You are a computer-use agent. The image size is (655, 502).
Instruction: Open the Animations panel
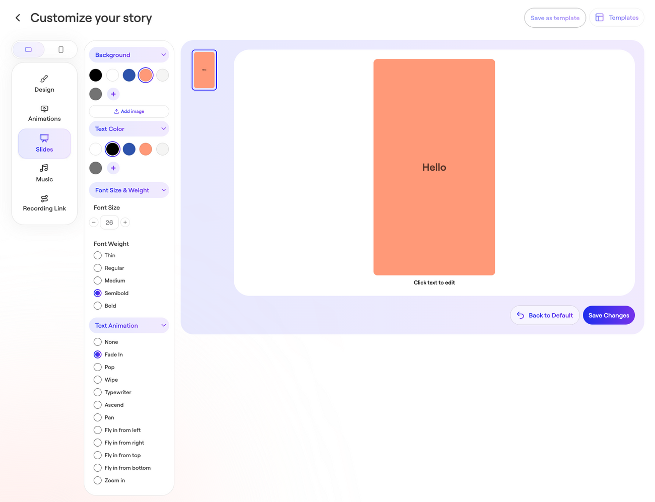click(x=44, y=113)
